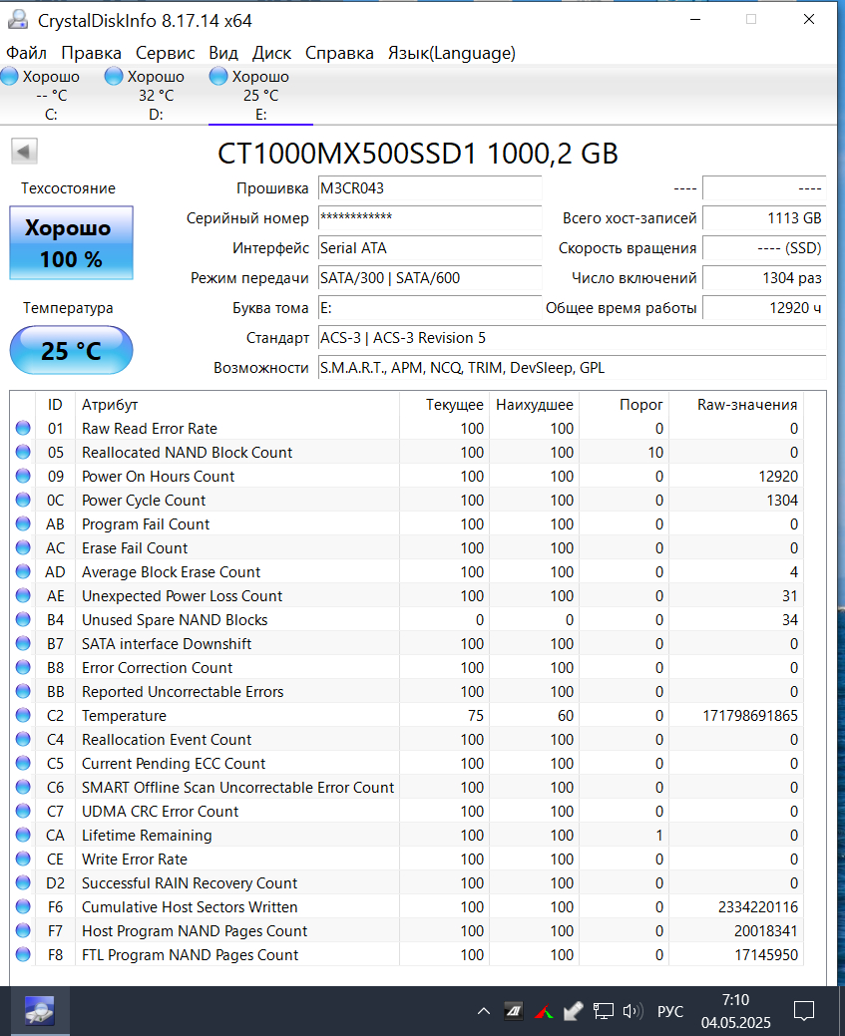The height and width of the screenshot is (1036, 845).
Task: Click status icon for SATA interface Downshift
Action: [23, 643]
